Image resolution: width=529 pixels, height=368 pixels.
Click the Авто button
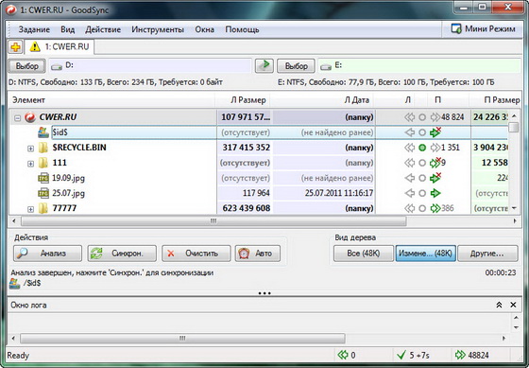tap(257, 254)
